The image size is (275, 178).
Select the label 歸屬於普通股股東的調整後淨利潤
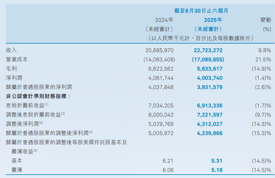[49, 133]
